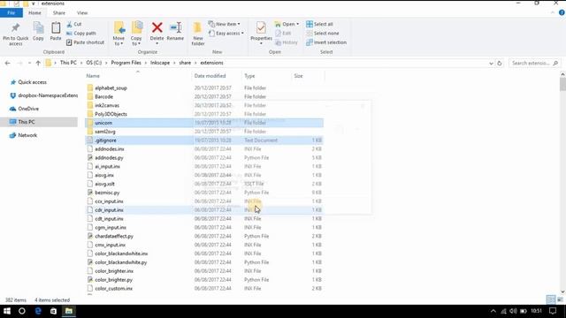Expand the Open button dropdown arrow
Image resolution: width=566 pixels, height=318 pixels.
pyautogui.click(x=297, y=24)
